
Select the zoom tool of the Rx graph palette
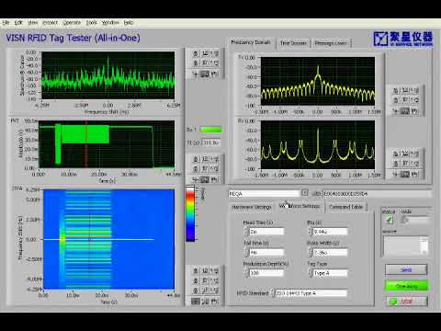point(405,174)
